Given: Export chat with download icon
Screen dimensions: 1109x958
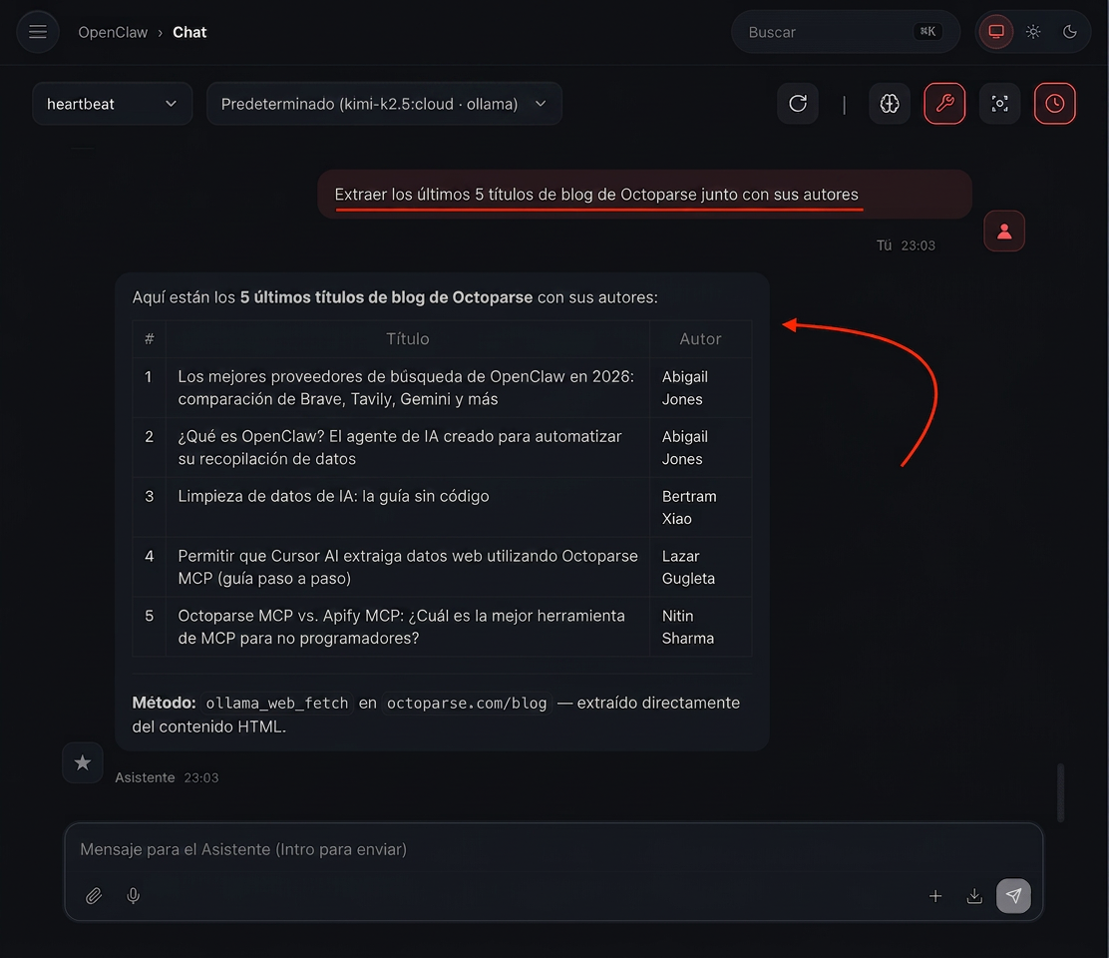Looking at the screenshot, I should pos(974,896).
